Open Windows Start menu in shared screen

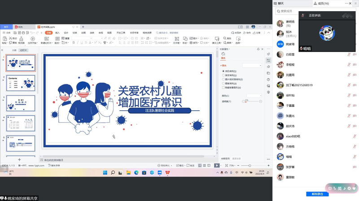(x=105, y=172)
